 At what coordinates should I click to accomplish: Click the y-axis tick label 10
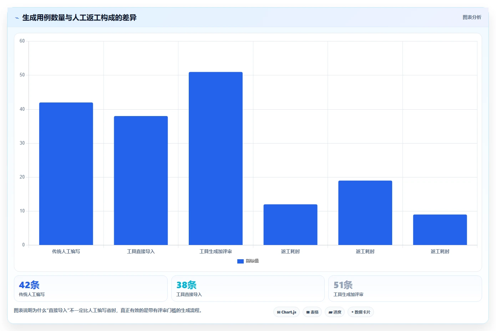coord(22,211)
